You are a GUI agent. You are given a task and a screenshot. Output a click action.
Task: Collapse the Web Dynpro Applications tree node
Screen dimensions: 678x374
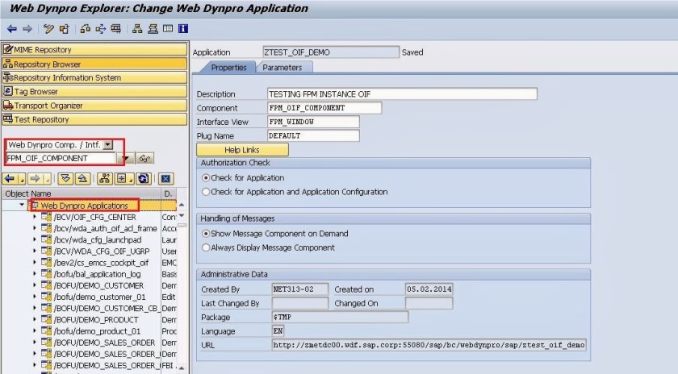[23, 206]
